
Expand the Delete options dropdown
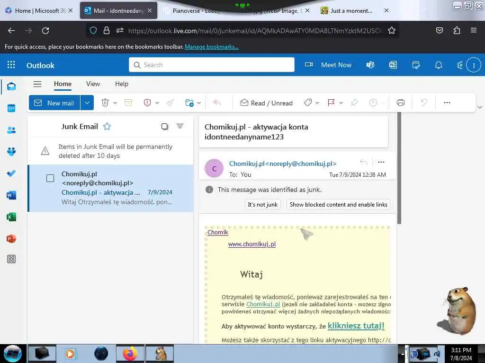[x=115, y=103]
